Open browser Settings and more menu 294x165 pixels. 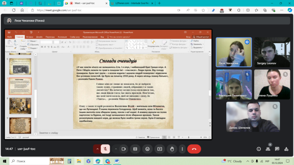pos(282,10)
